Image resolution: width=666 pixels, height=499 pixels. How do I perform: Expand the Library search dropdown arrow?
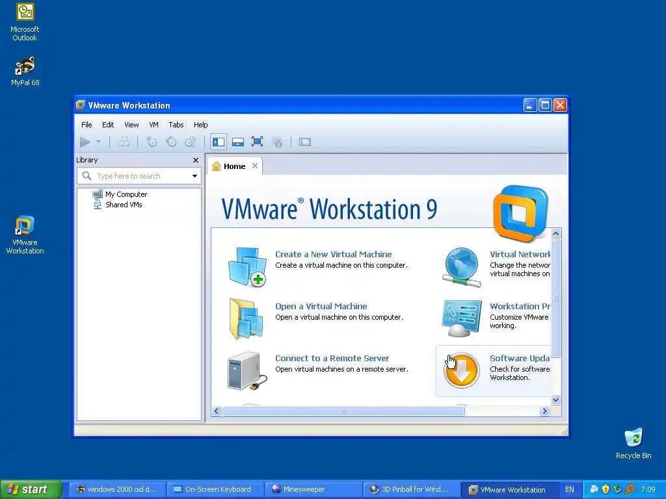(x=194, y=176)
